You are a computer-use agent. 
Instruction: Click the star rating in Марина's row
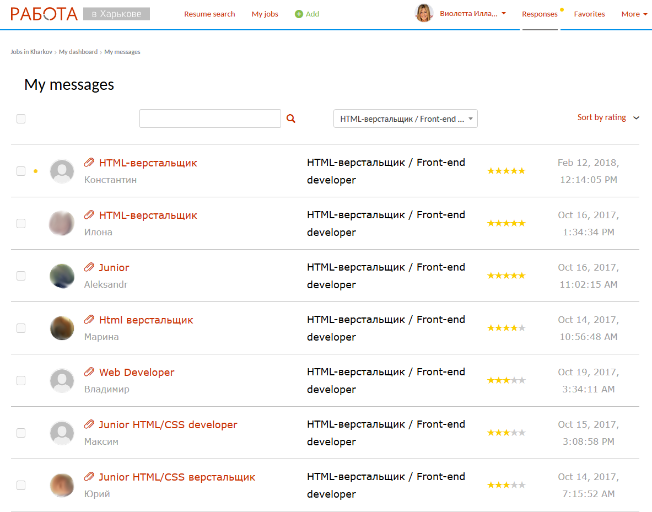(506, 328)
